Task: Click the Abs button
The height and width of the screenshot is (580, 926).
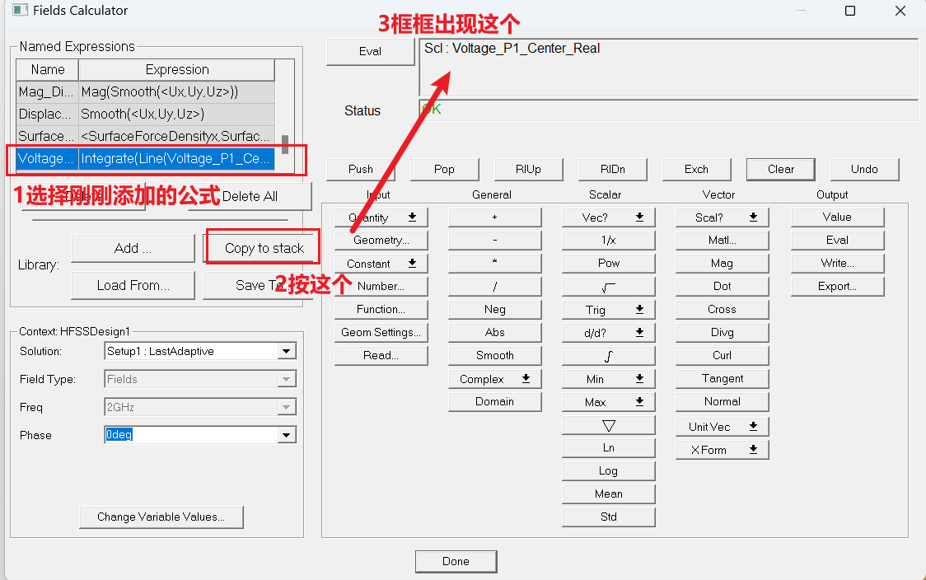Action: point(495,333)
